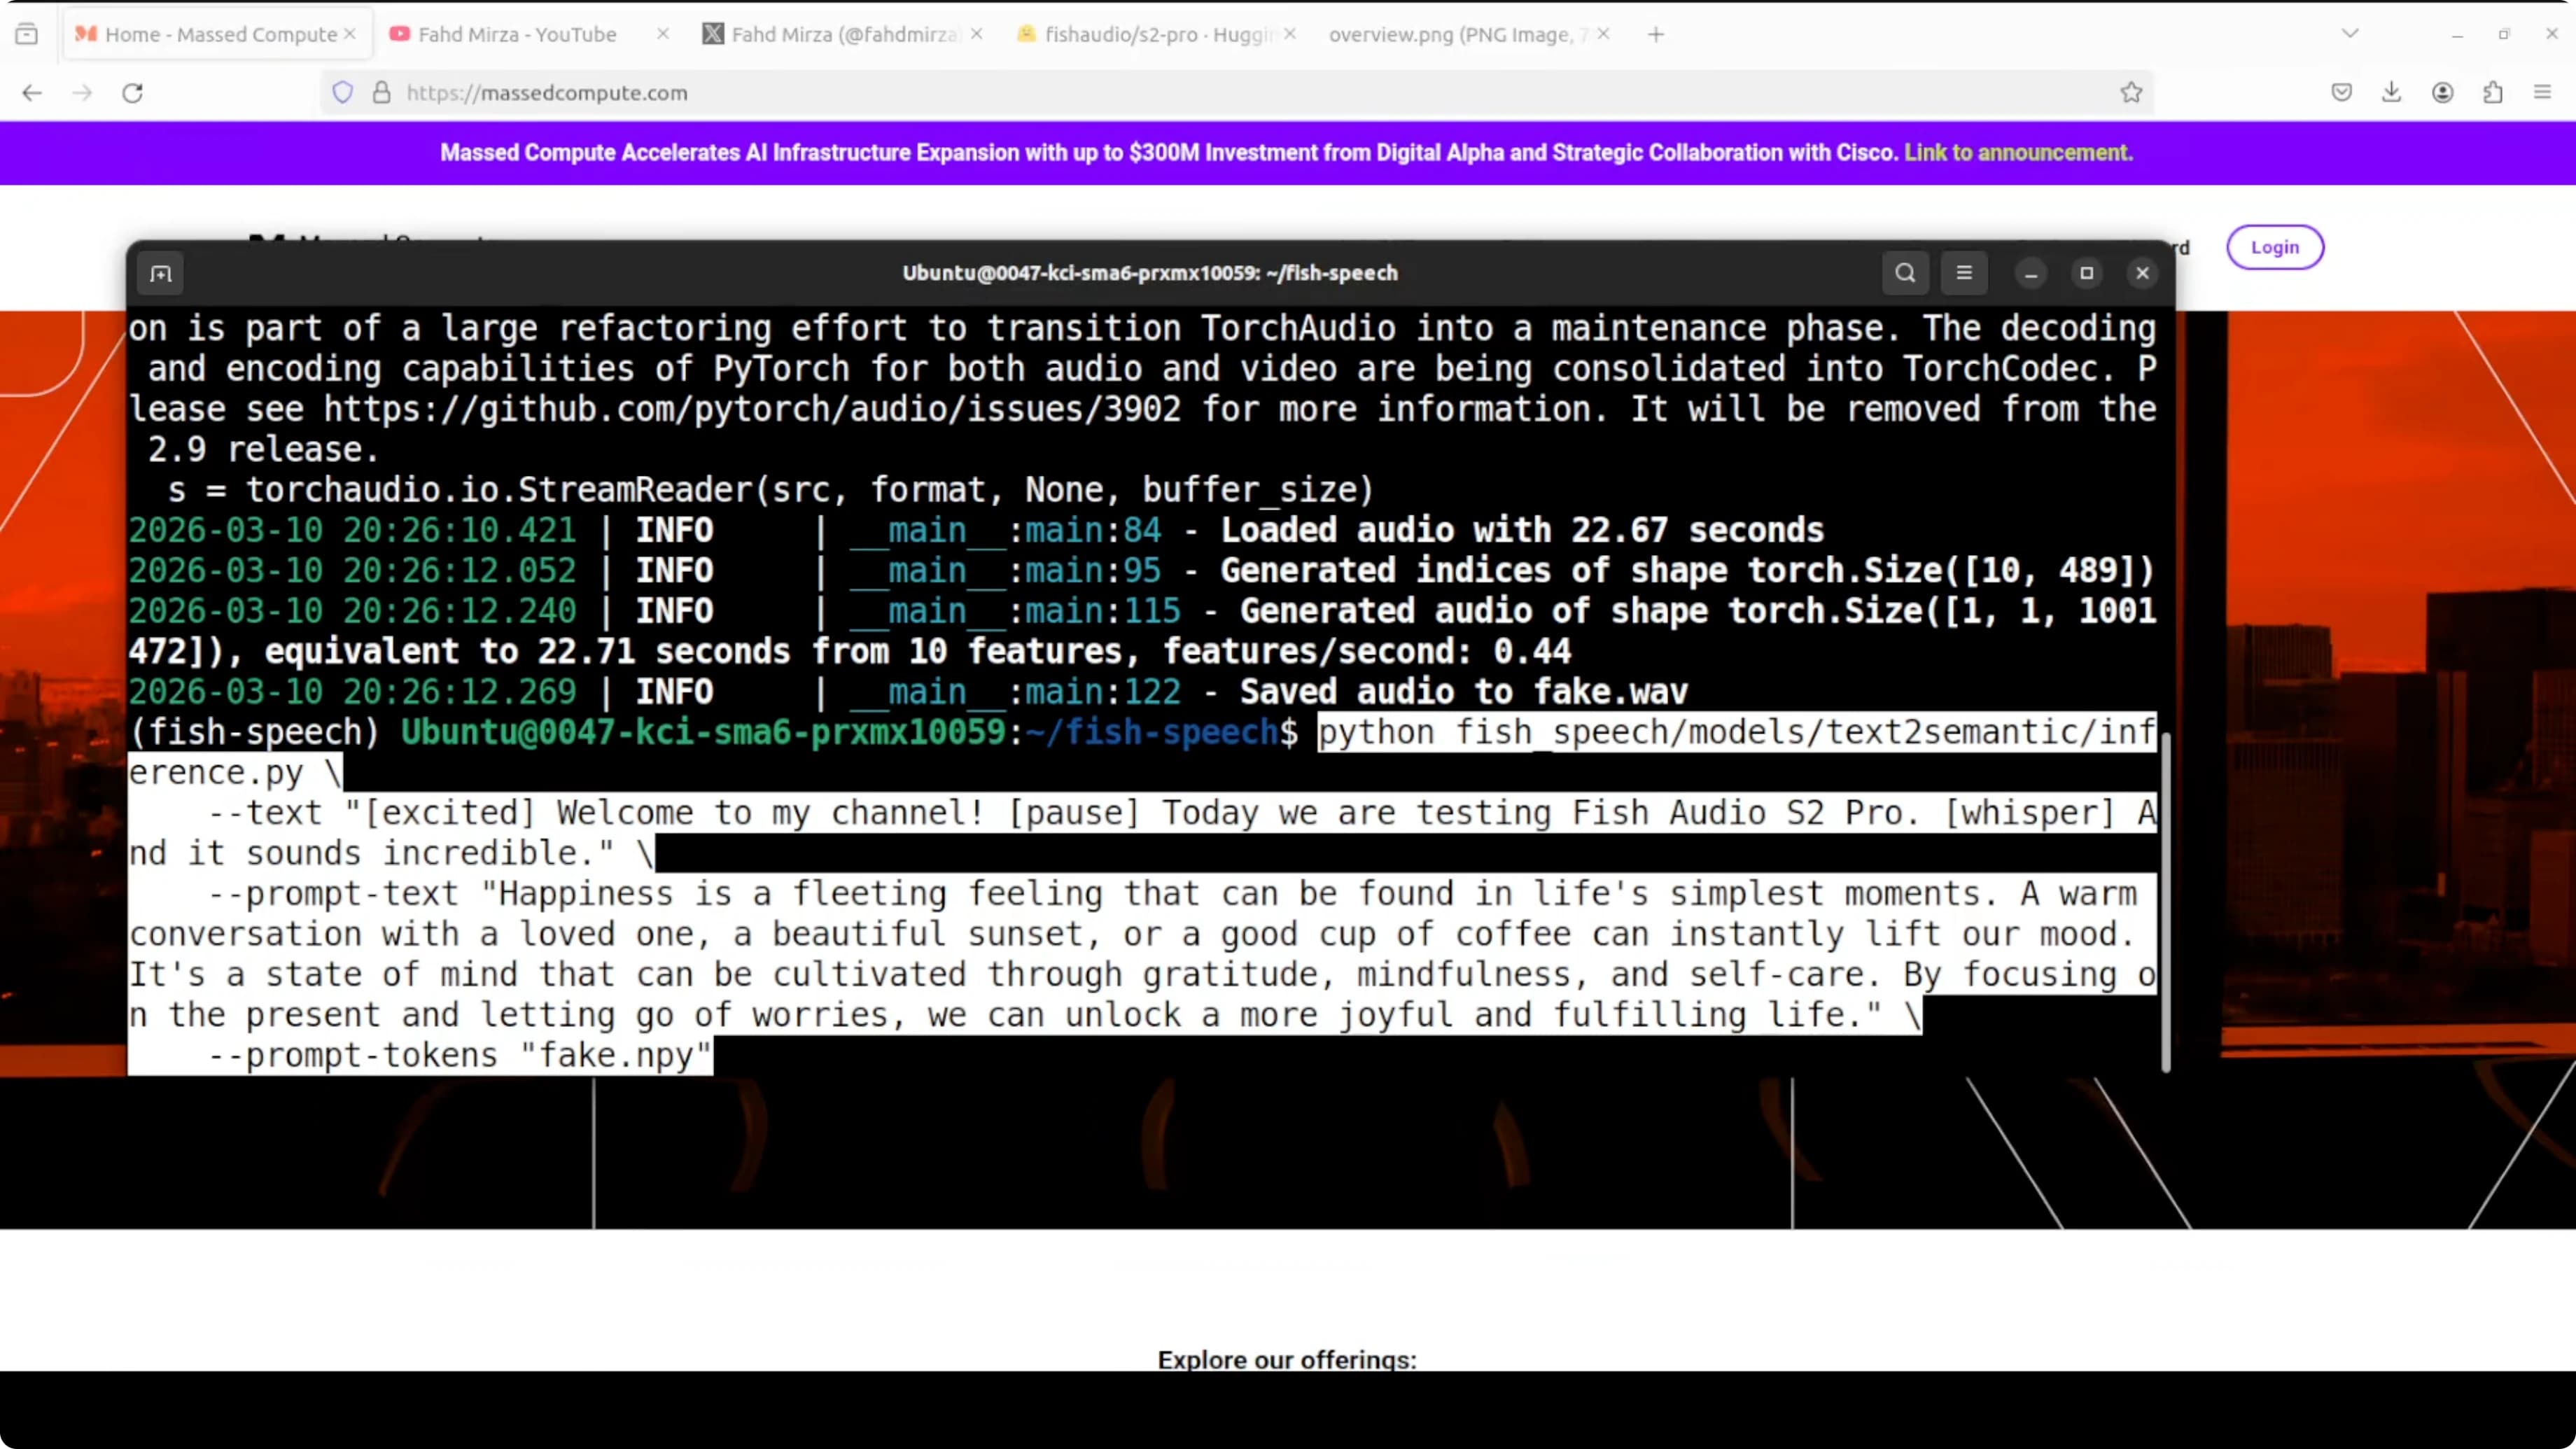This screenshot has width=2576, height=1449.
Task: Open the Firefox application hamburger menu
Action: click(2542, 92)
